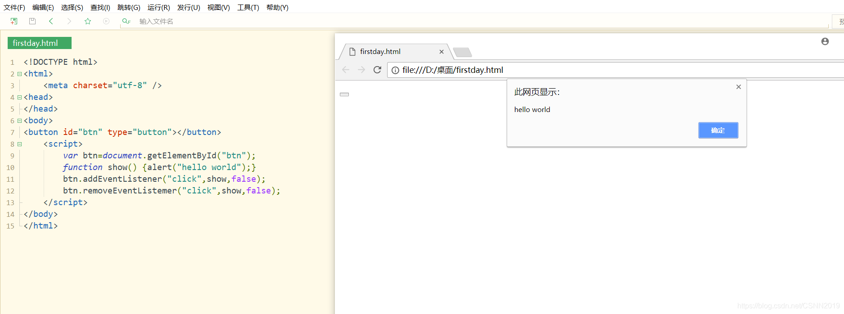The width and height of the screenshot is (844, 314).
Task: Open the 查找(I) menu
Action: click(100, 8)
